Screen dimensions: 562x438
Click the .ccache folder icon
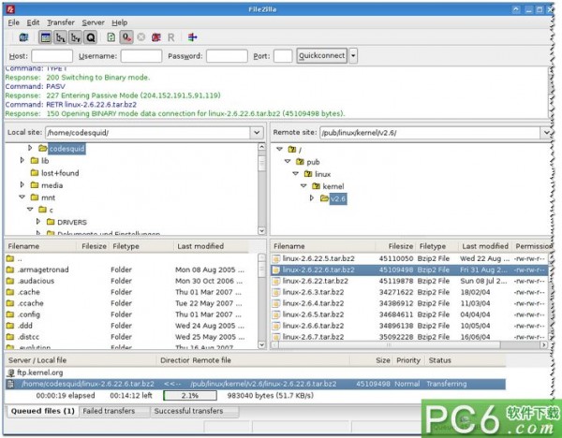coord(10,303)
